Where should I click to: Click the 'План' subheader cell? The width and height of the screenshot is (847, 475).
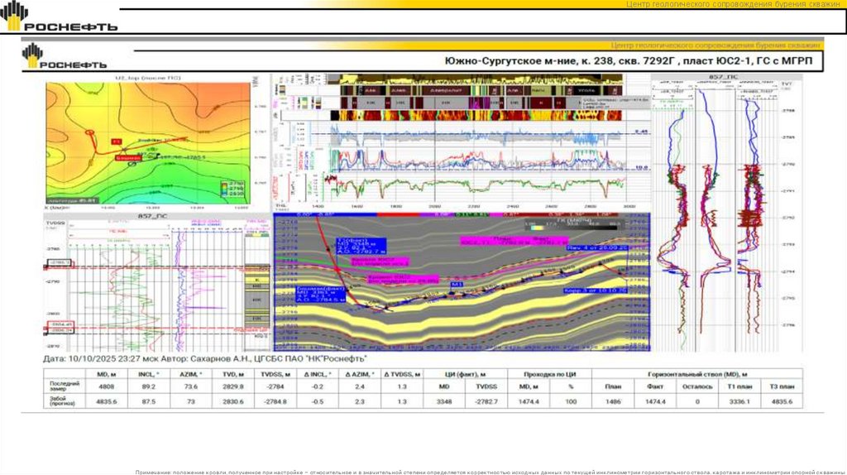(x=613, y=387)
